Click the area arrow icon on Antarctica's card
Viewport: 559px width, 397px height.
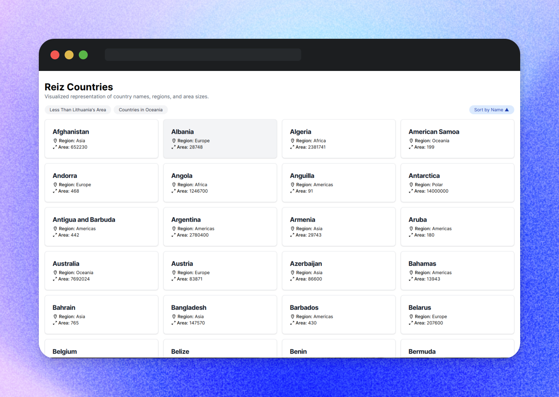[x=411, y=191]
